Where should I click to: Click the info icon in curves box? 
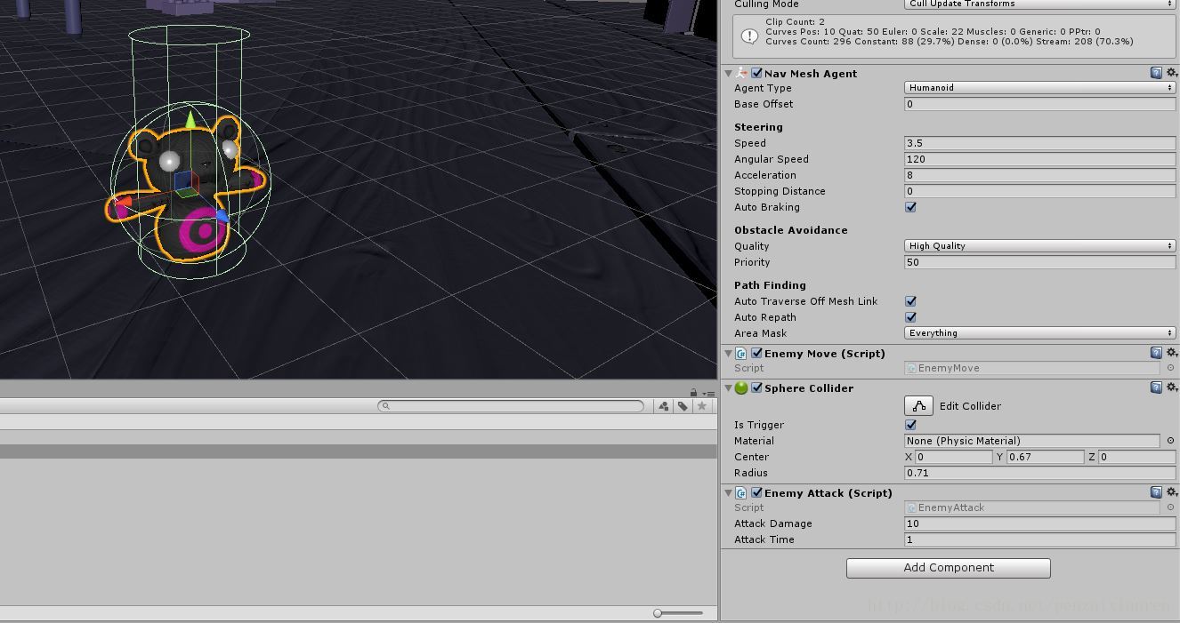coord(749,36)
